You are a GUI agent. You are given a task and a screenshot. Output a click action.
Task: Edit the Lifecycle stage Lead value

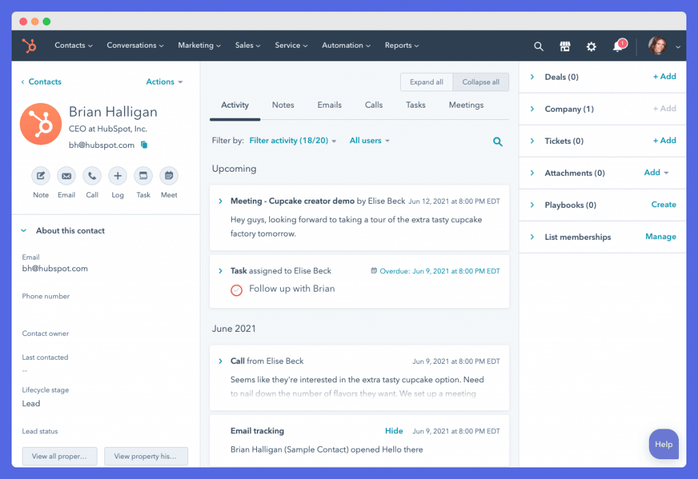coord(31,404)
